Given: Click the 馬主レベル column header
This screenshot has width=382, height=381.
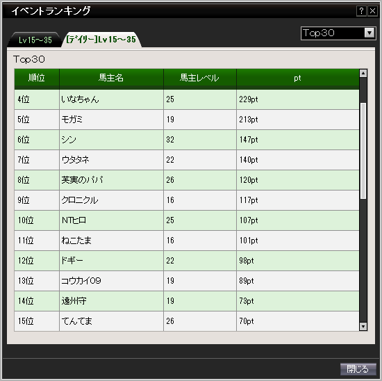Looking at the screenshot, I should coord(200,79).
